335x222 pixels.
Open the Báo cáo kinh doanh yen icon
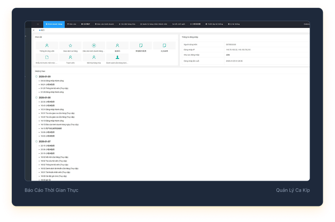(94, 46)
